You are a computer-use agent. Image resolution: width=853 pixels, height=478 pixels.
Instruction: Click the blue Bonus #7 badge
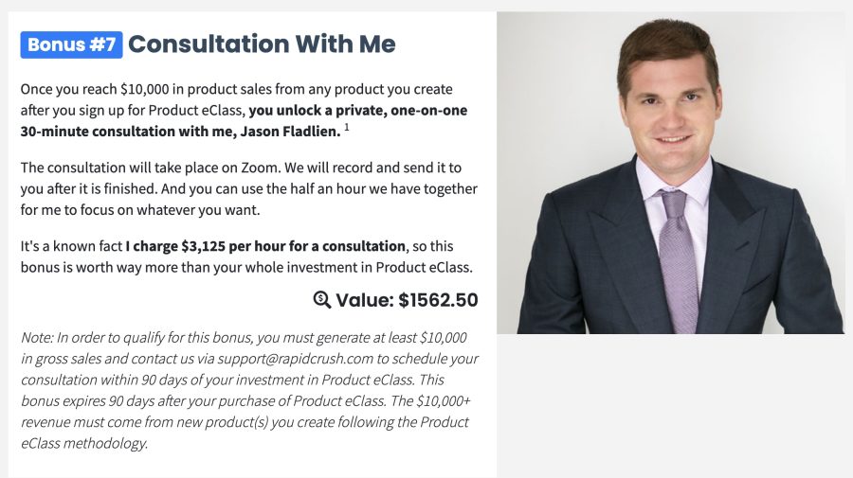[71, 44]
